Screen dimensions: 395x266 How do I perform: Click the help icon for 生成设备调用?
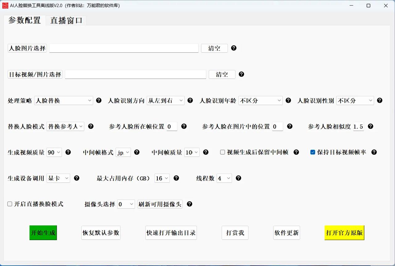[x=77, y=178]
